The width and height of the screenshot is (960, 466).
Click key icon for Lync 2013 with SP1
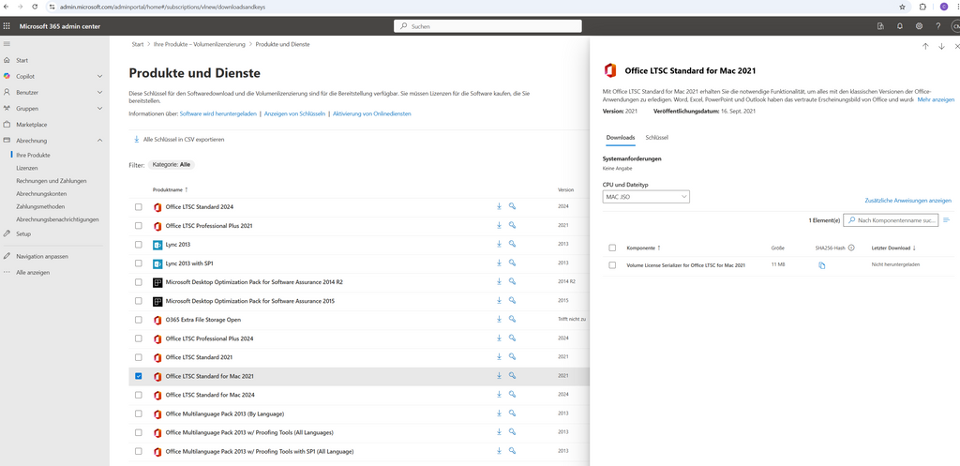(513, 263)
